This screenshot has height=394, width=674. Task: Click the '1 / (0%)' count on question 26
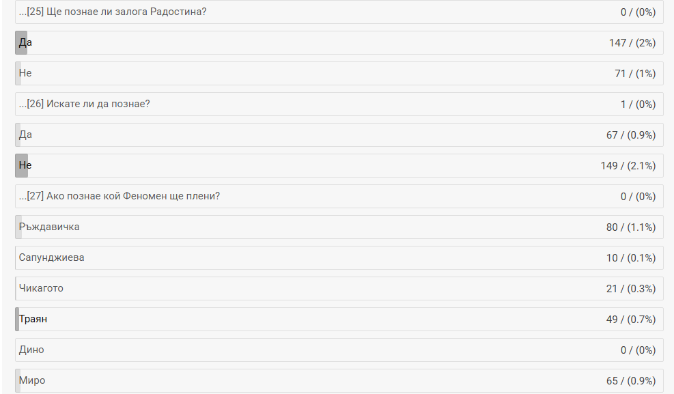click(638, 104)
